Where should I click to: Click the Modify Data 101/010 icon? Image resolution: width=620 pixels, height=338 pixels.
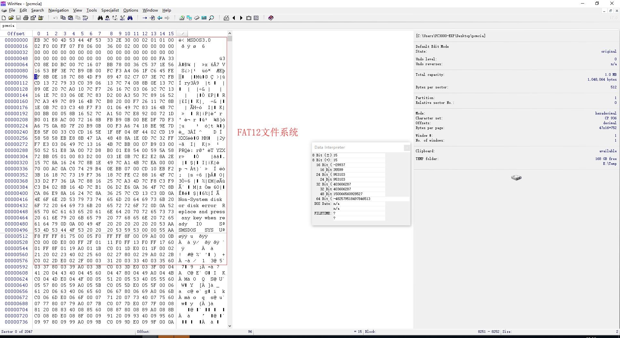click(x=85, y=18)
